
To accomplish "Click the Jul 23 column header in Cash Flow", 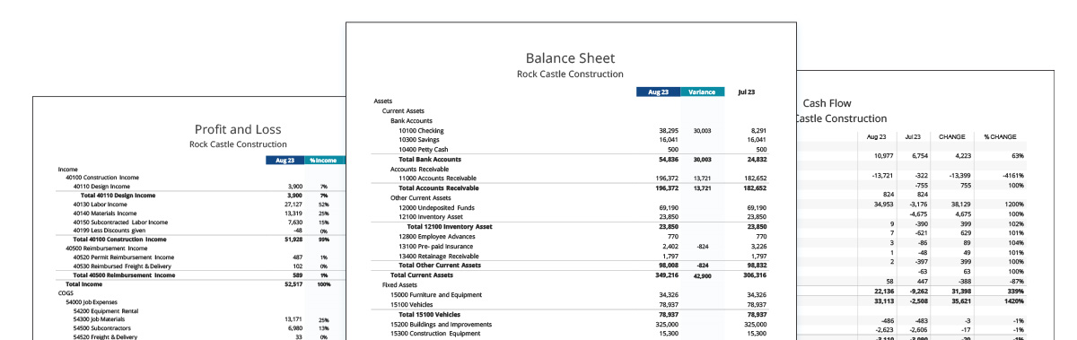I will [914, 137].
